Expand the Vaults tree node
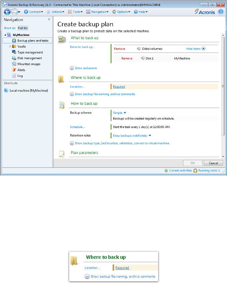Screen dimensions: 227x285 10,47
